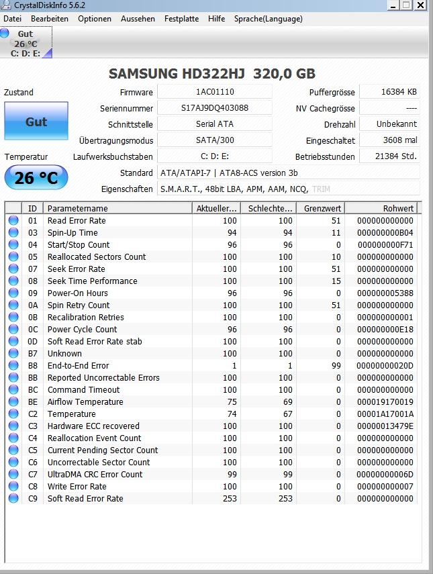
Task: Click status orb for C2 Temperature
Action: pyautogui.click(x=13, y=414)
